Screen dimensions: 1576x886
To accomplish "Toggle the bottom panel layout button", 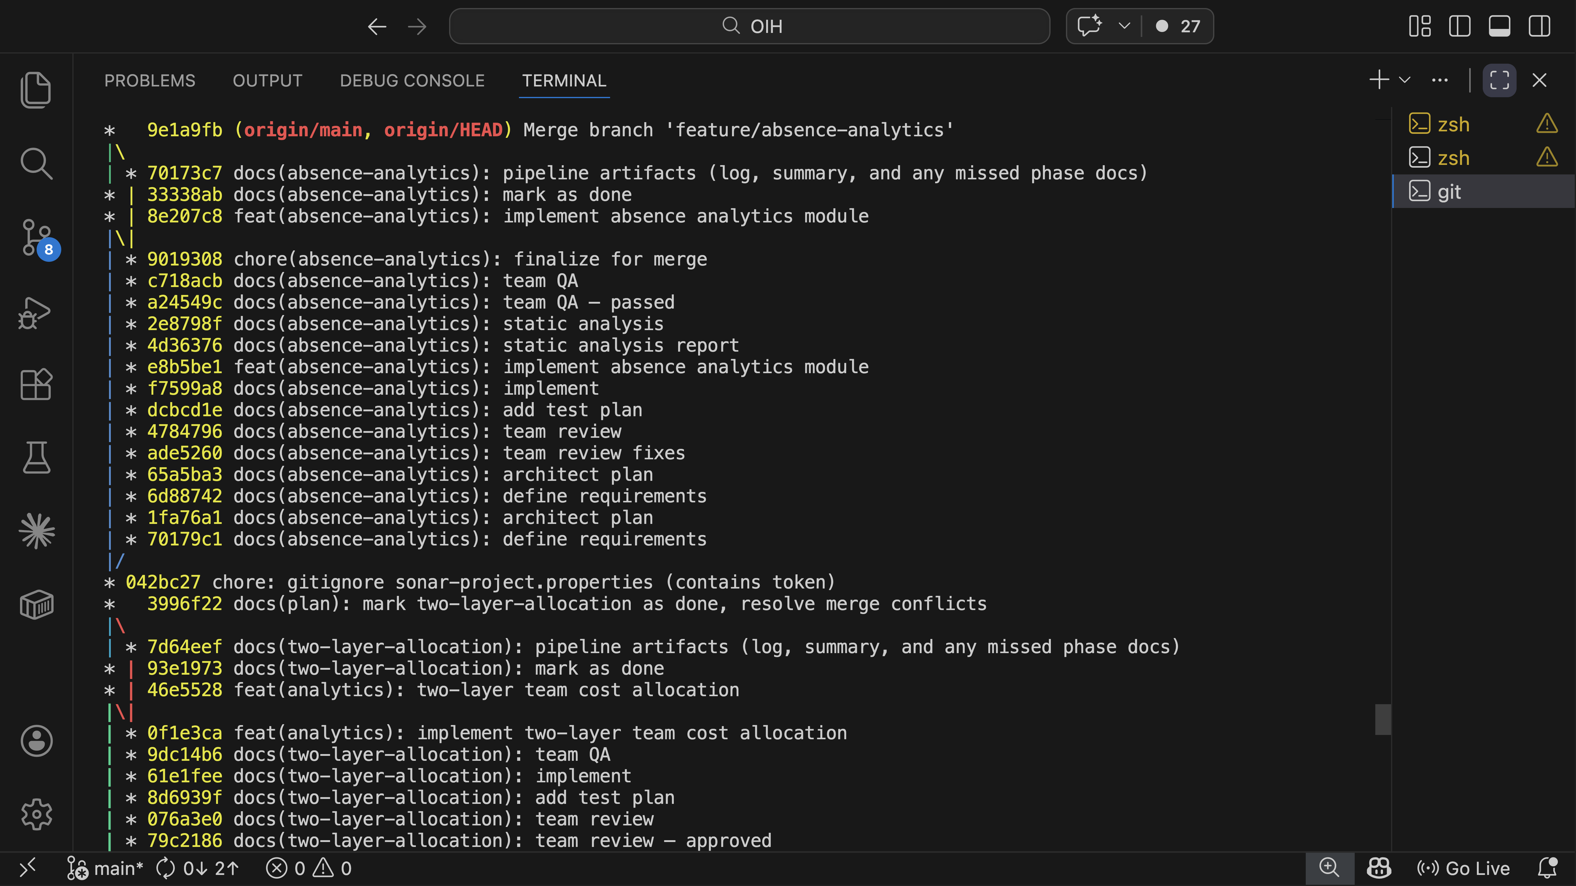I will click(1499, 26).
